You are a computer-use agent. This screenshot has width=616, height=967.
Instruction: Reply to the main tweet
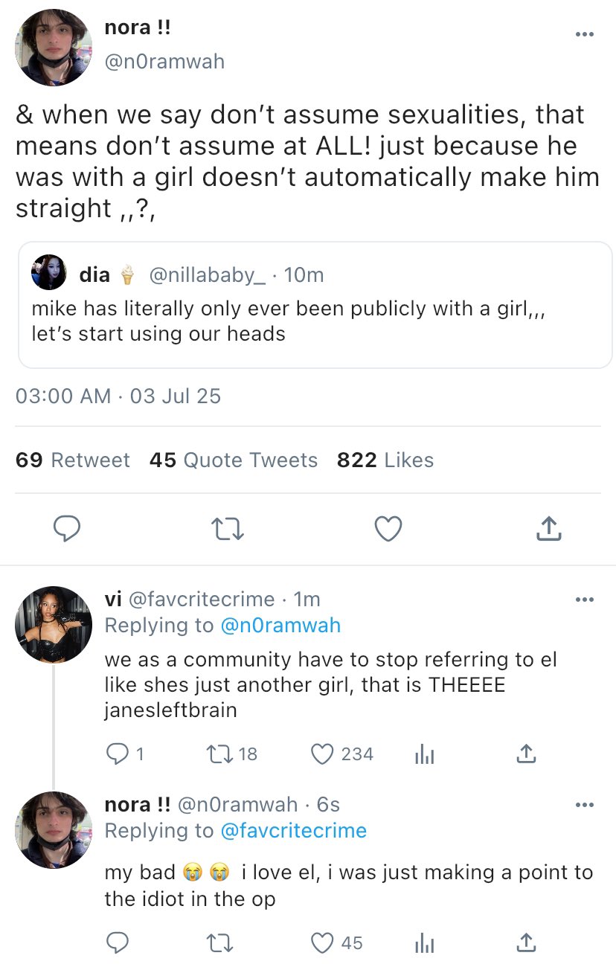(68, 529)
